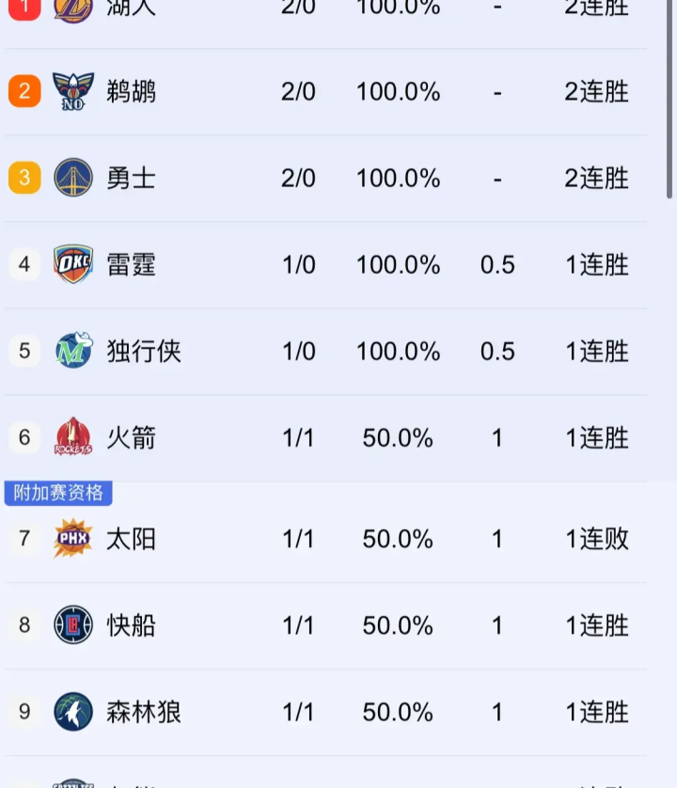Open the Timberwolves wolf logo
The image size is (677, 788).
[73, 711]
